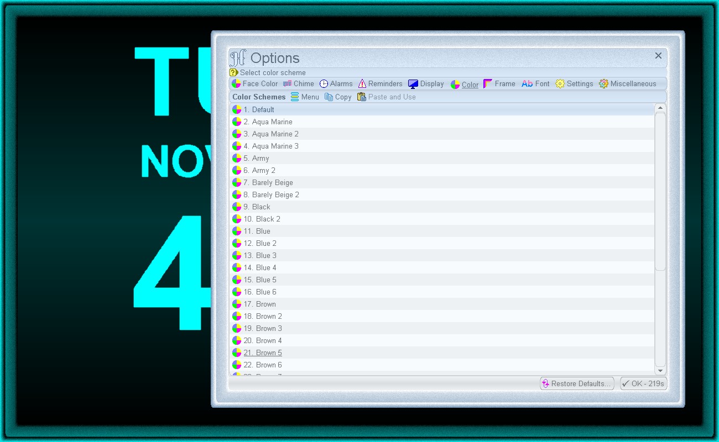Open the Miscellaneous tab
Image resolution: width=719 pixels, height=442 pixels.
[628, 84]
